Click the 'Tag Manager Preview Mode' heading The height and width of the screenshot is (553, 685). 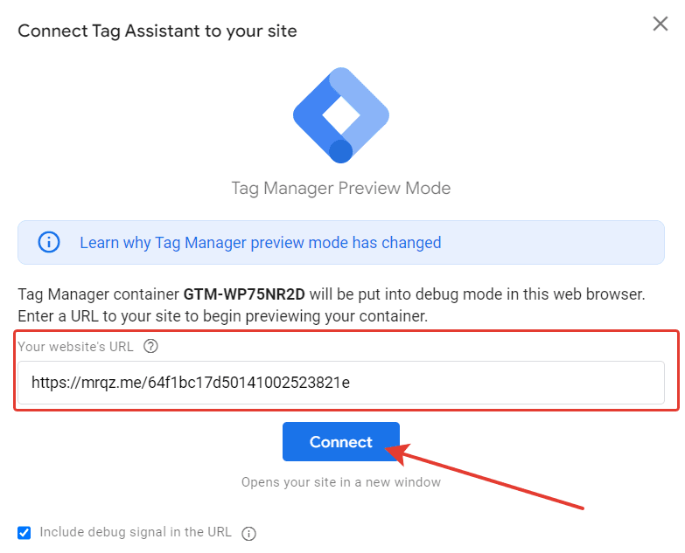(341, 189)
